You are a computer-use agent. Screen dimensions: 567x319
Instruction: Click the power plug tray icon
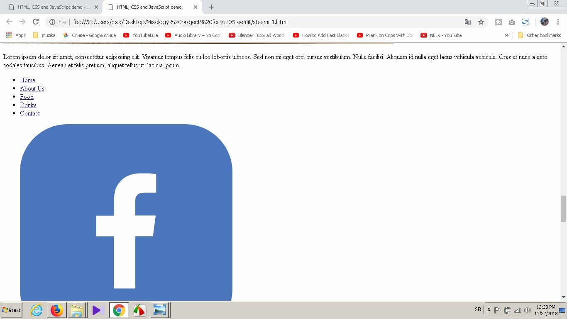click(x=507, y=310)
